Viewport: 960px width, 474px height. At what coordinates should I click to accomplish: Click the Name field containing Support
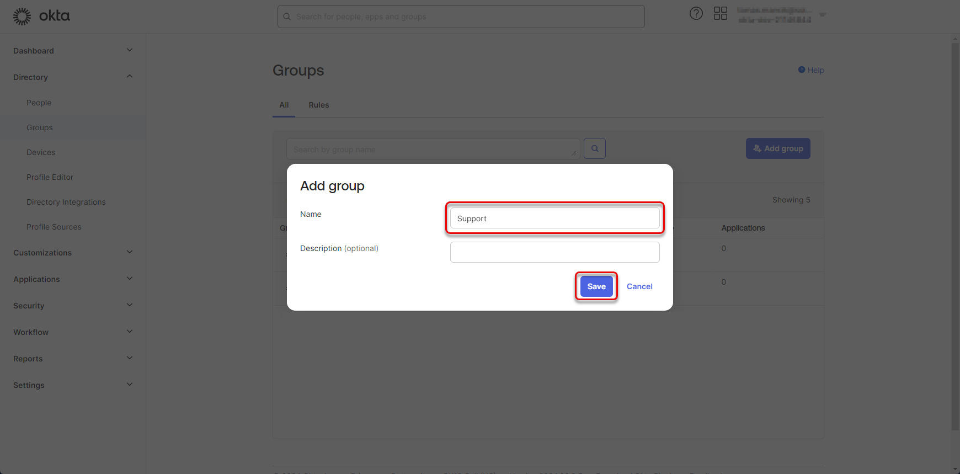tap(554, 218)
